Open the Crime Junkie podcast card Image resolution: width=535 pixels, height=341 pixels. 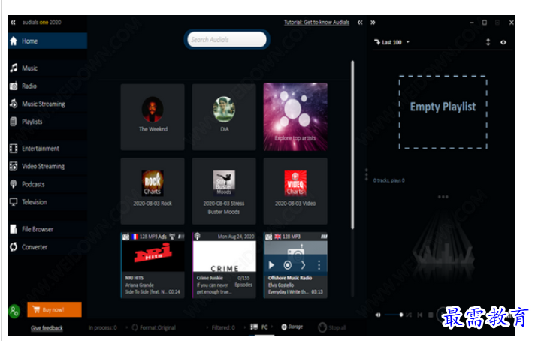[224, 265]
